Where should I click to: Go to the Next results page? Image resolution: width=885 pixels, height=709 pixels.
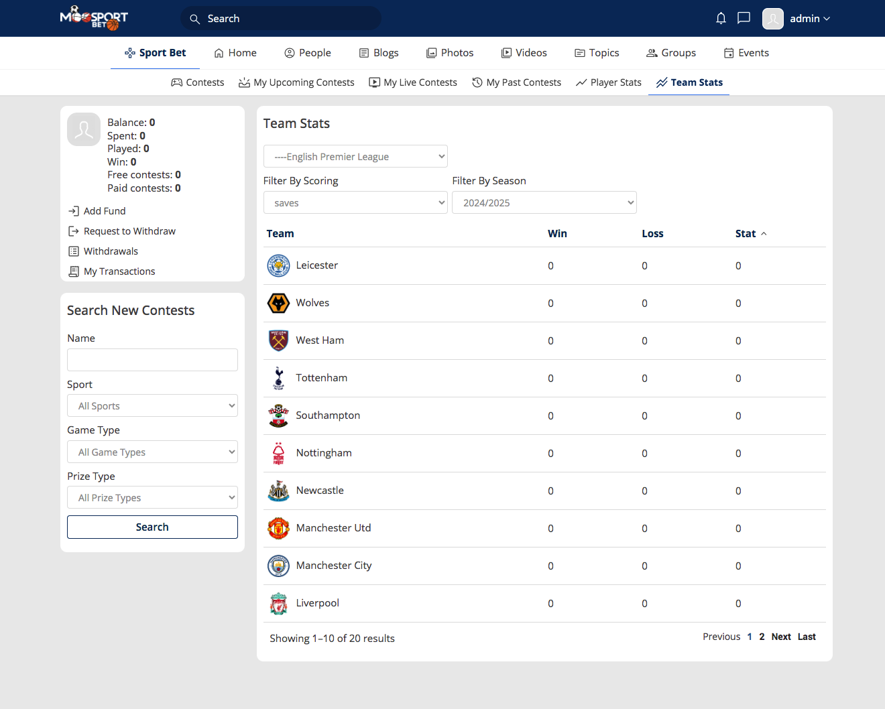point(781,637)
